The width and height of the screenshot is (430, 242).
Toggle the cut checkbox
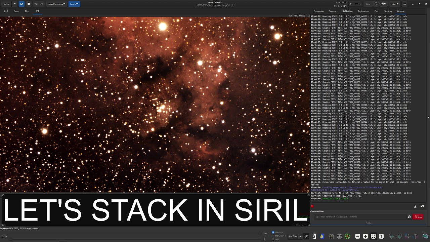[x=2, y=236]
